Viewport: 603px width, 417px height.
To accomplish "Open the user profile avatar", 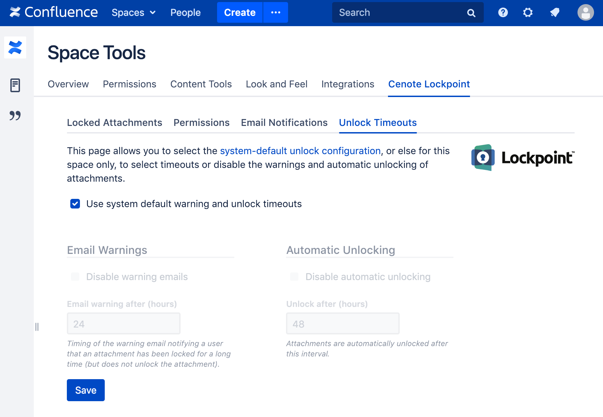I will 585,13.
